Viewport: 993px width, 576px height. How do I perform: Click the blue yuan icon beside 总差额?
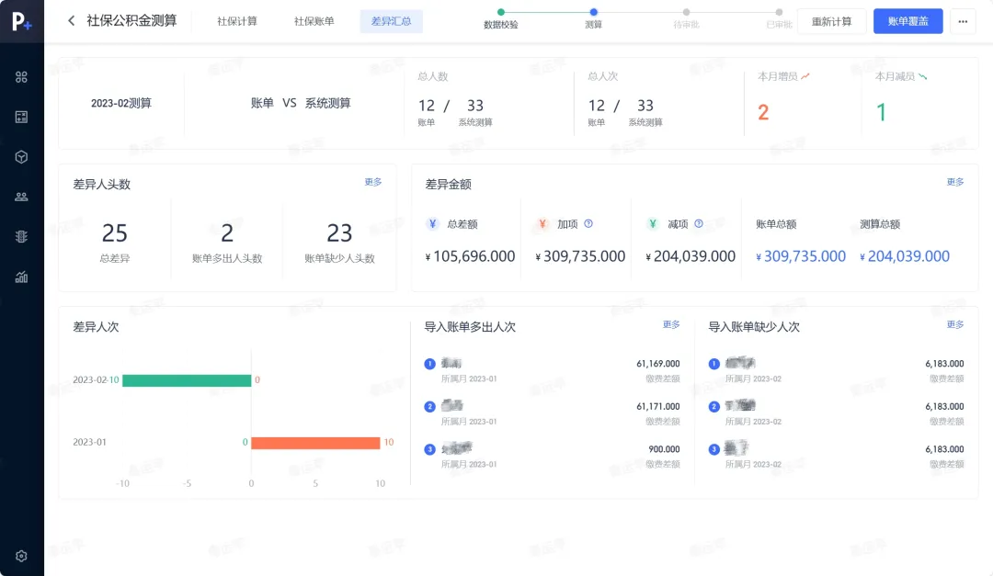point(432,223)
